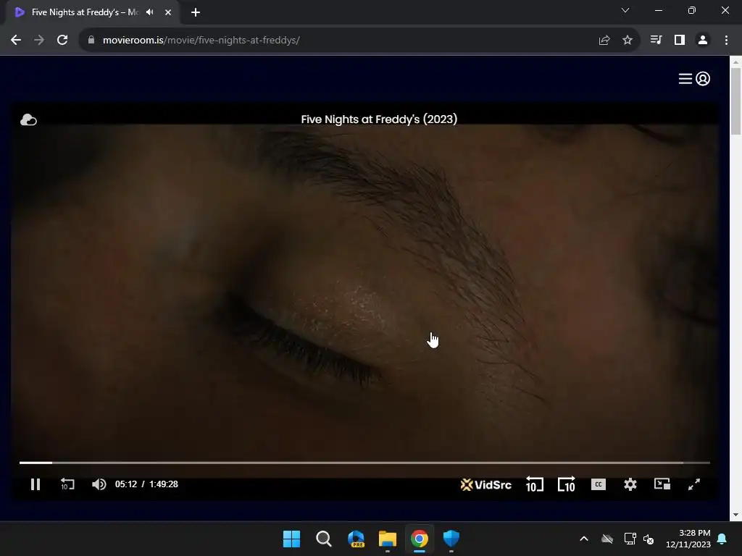Viewport: 742px width, 556px height.
Task: Open the clock showing 3:28 PM
Action: coord(688,539)
